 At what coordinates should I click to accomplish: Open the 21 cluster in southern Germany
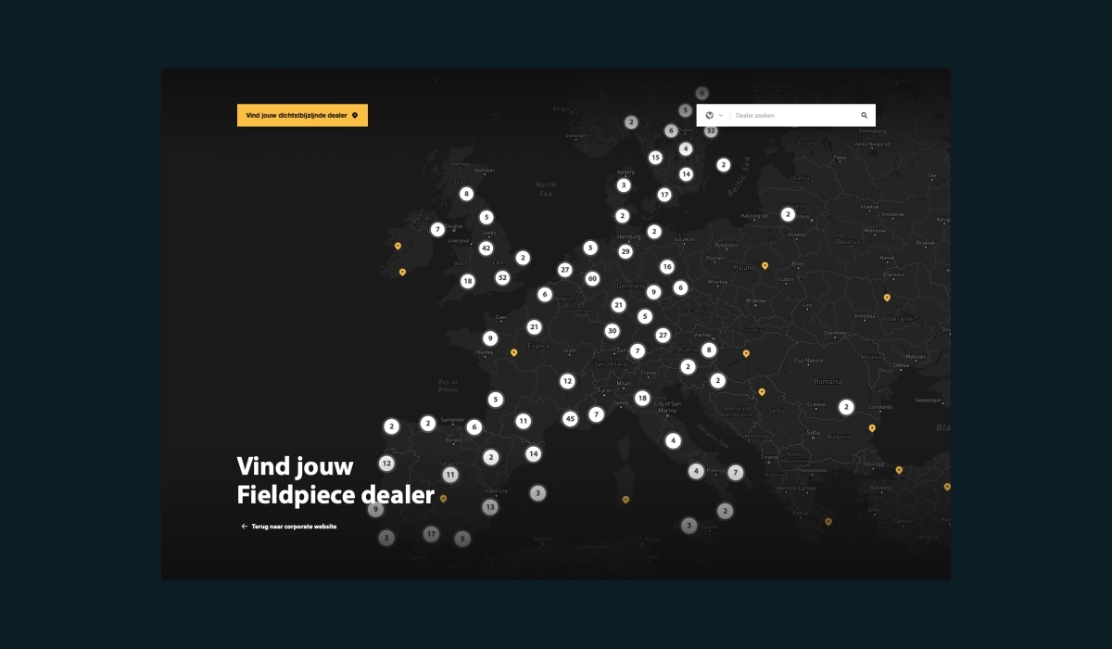tap(618, 304)
